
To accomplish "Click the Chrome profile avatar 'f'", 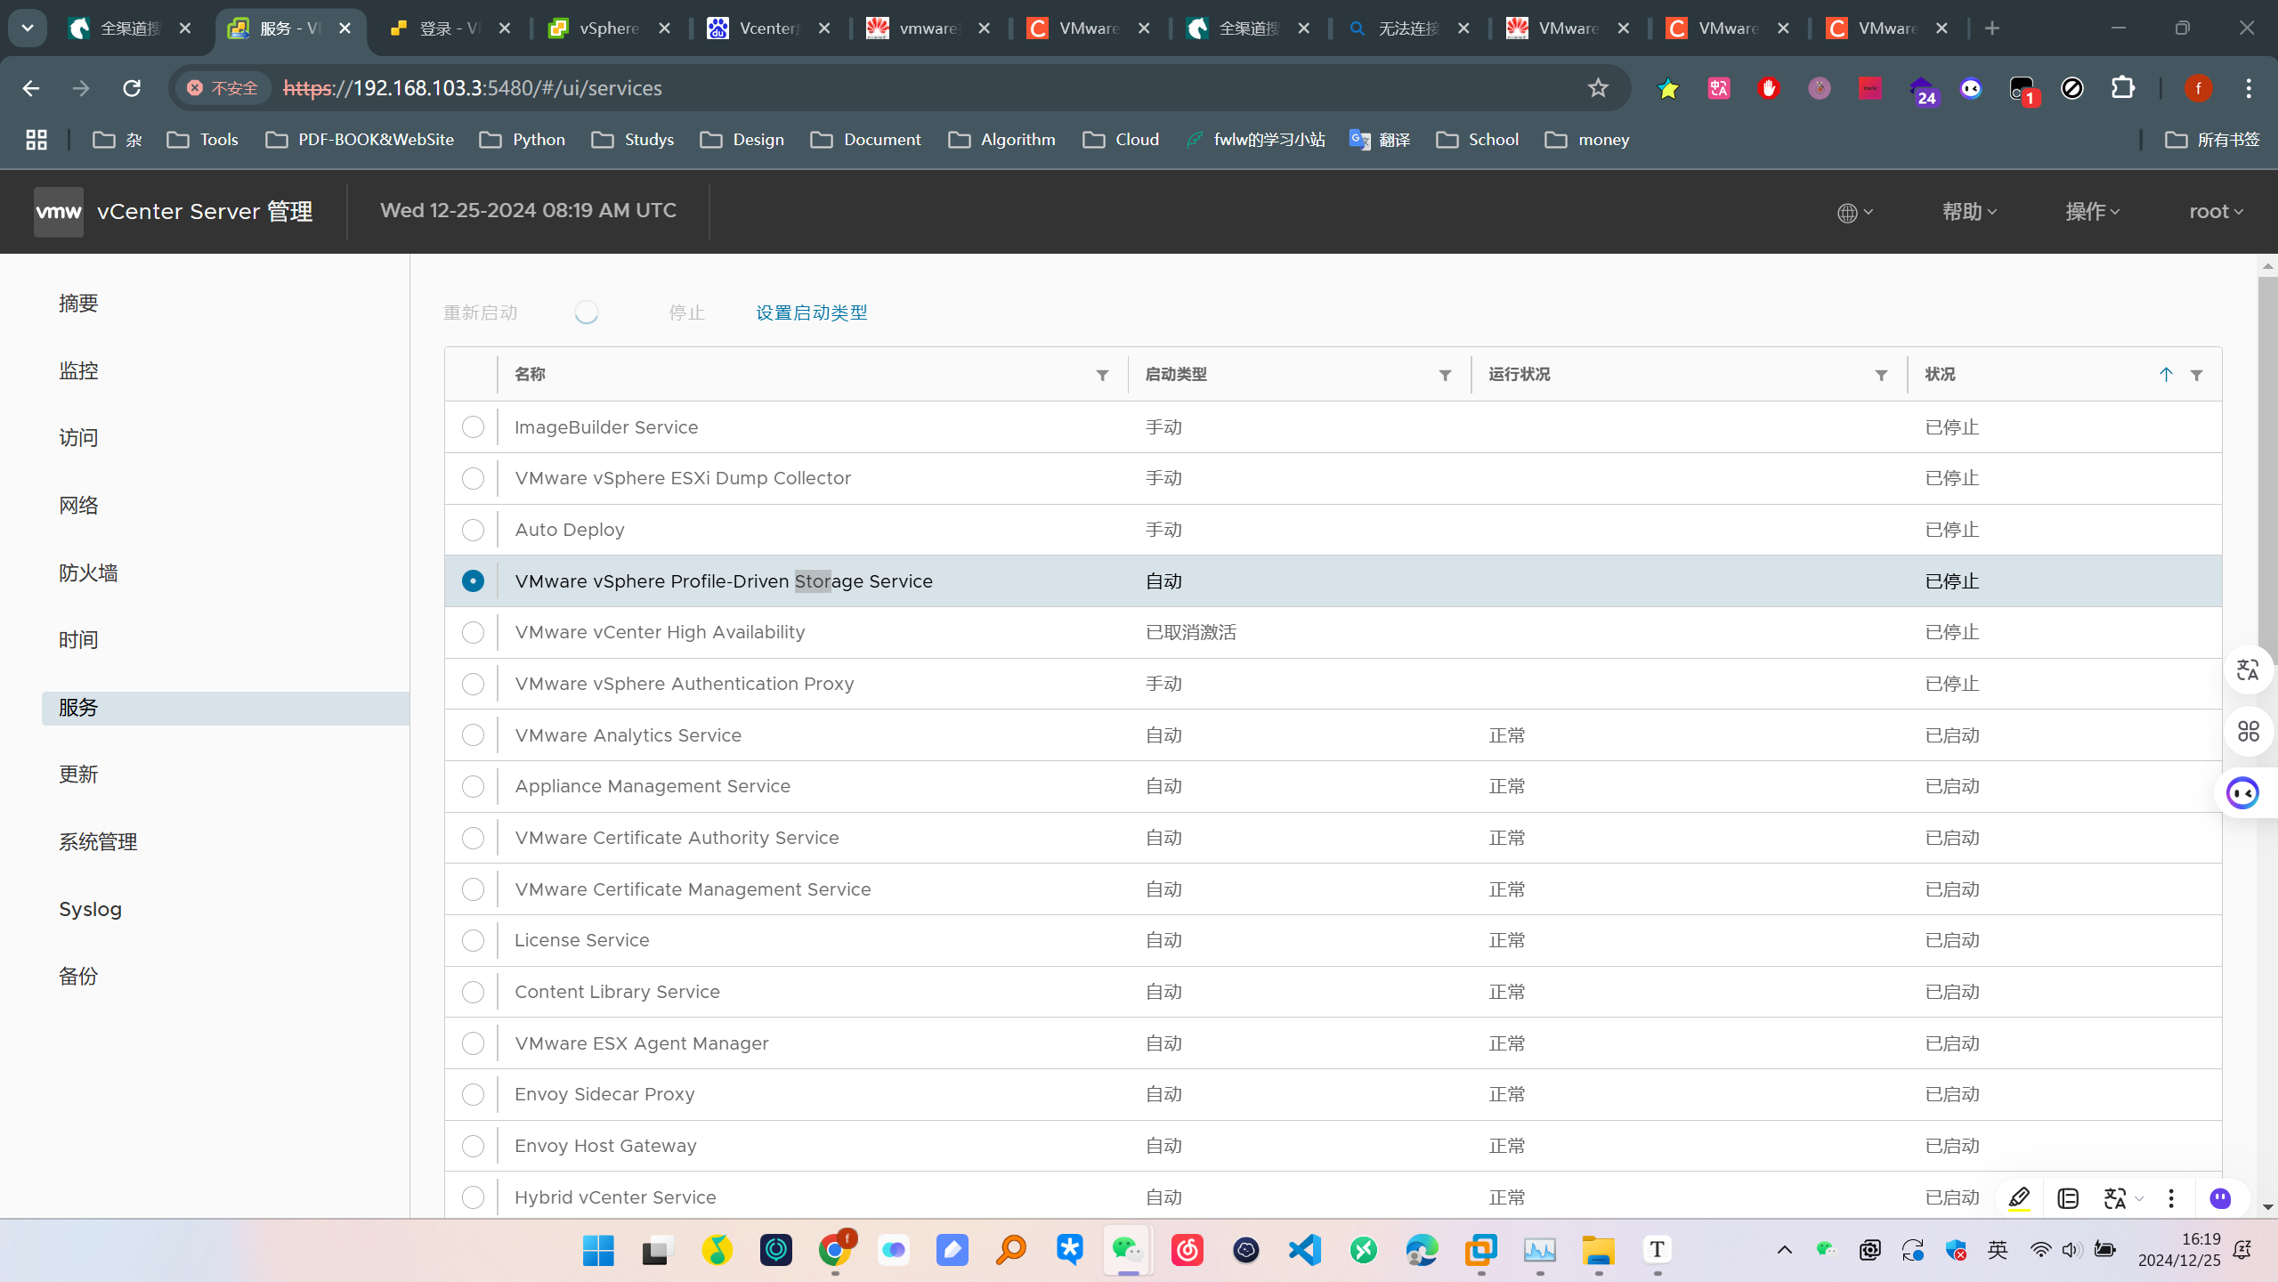I will [x=2198, y=88].
